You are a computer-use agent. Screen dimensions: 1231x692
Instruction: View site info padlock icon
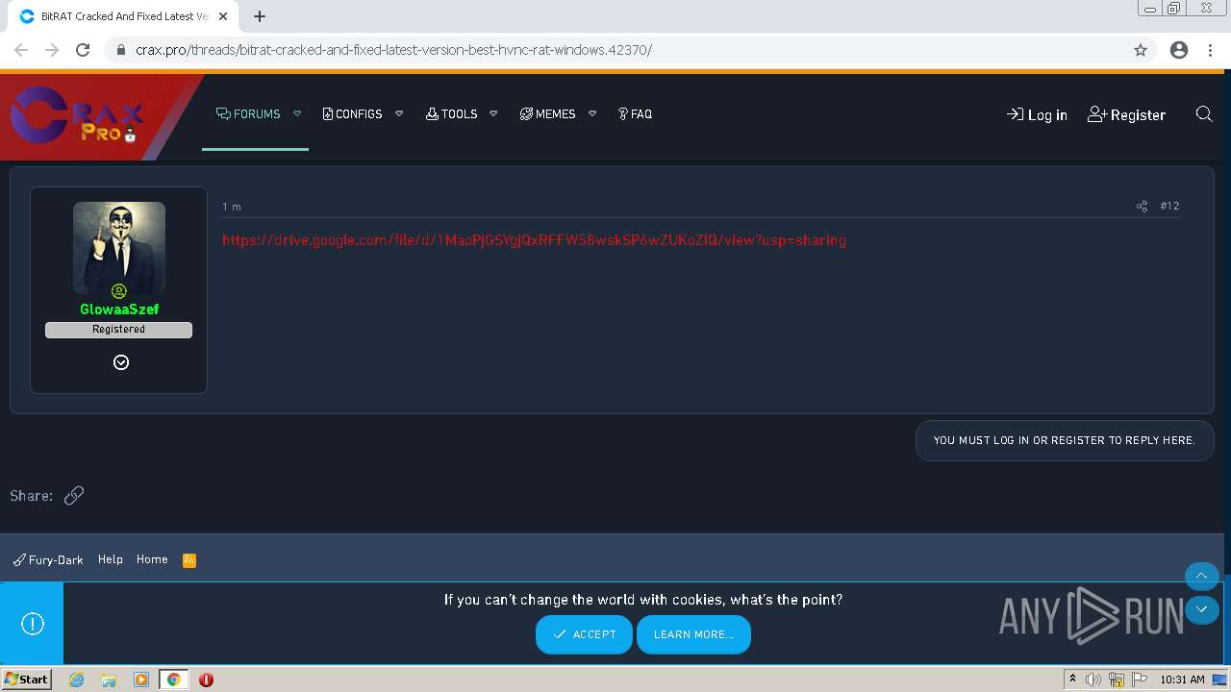(121, 50)
